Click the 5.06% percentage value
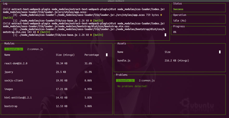The height and width of the screenshot is (118, 229). [x=88, y=106]
